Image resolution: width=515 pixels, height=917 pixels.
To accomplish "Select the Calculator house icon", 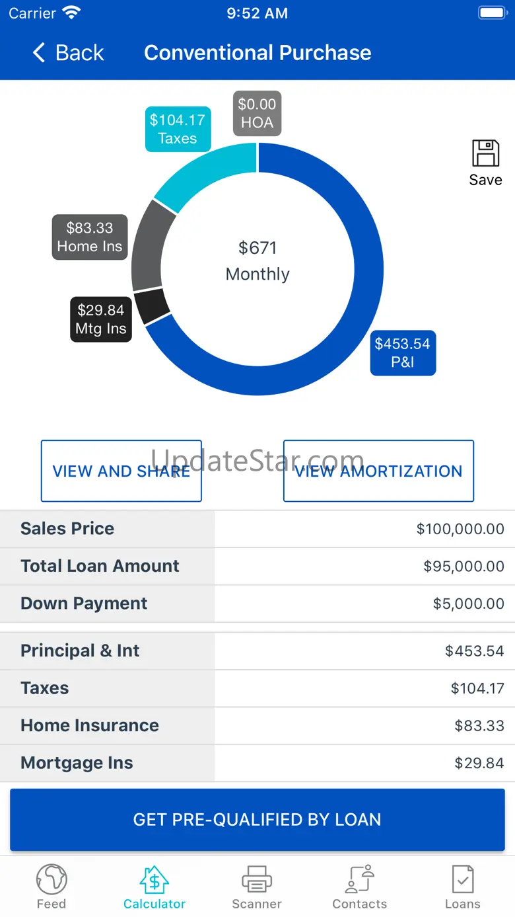I will (154, 880).
